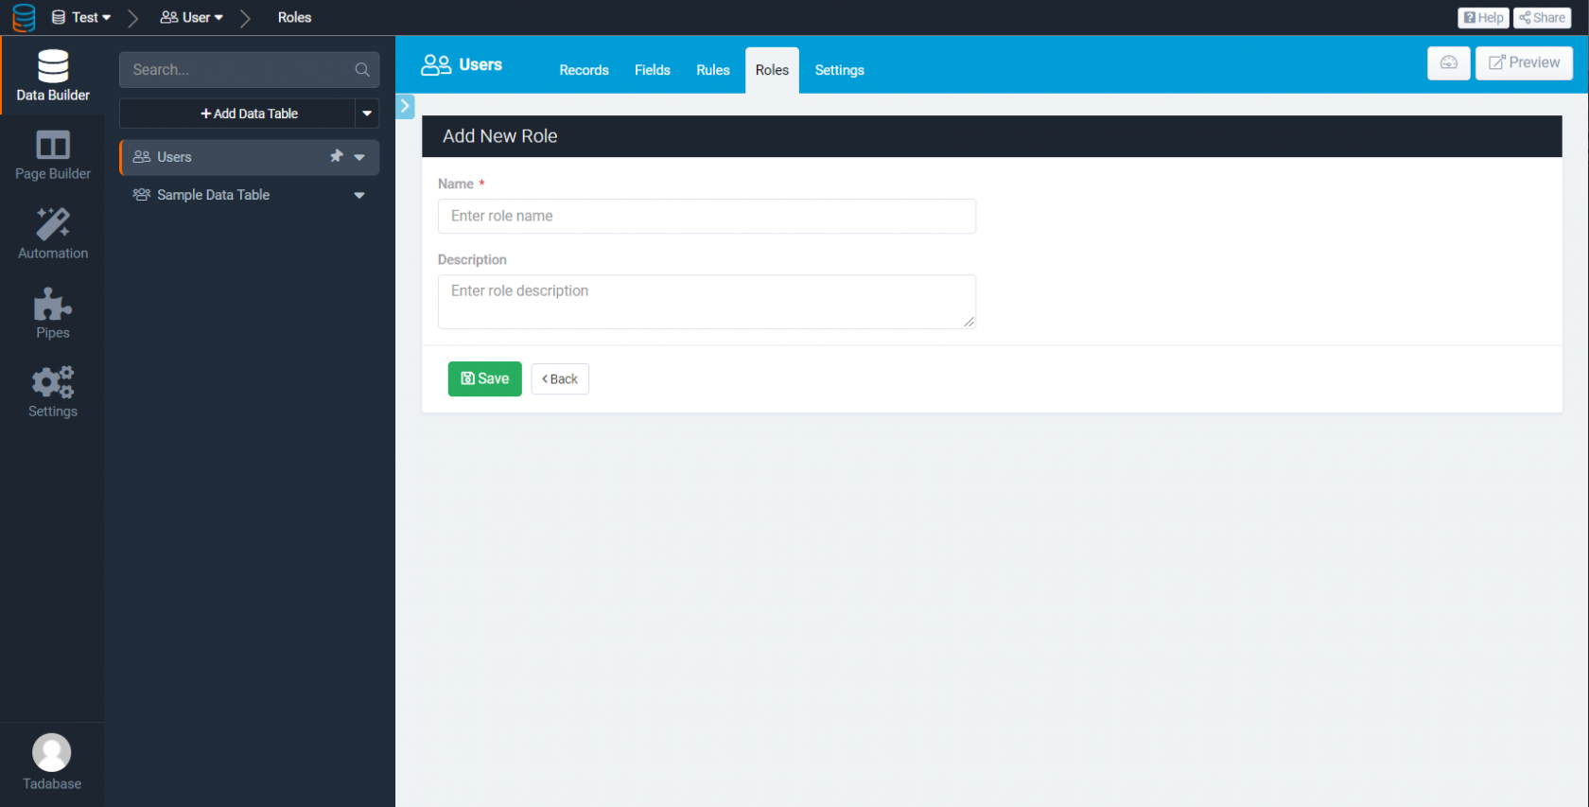Screen dimensions: 1589x807
Task: Open the User breadcrumb dropdown
Action: pos(192,17)
